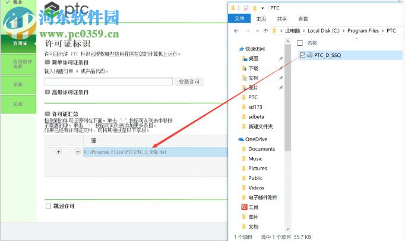Open the recent locations dropdown in Explorer
This screenshot has width=405, height=241.
[x=257, y=31]
